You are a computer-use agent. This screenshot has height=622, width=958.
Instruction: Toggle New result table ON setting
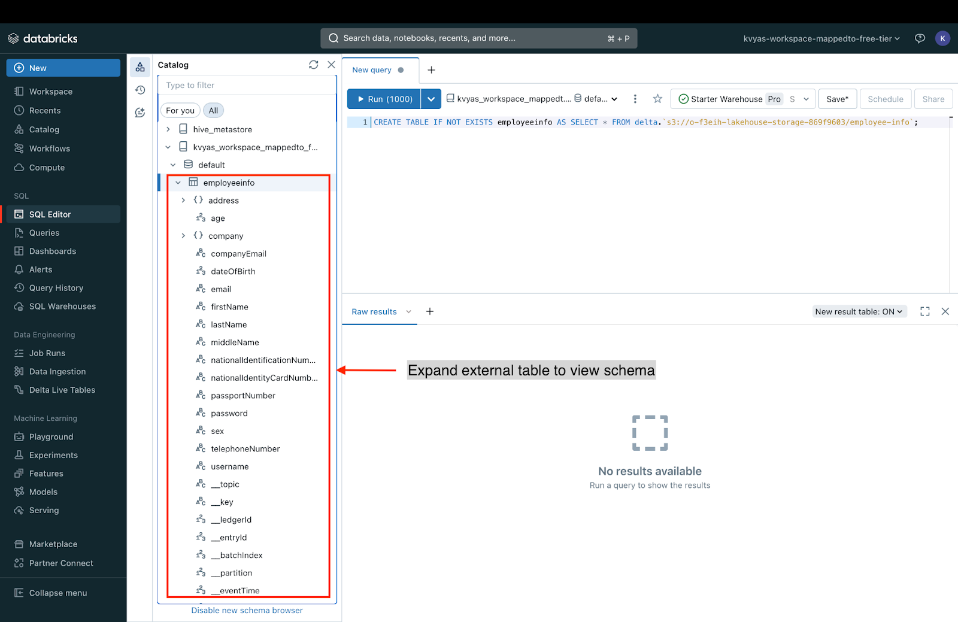(x=859, y=311)
